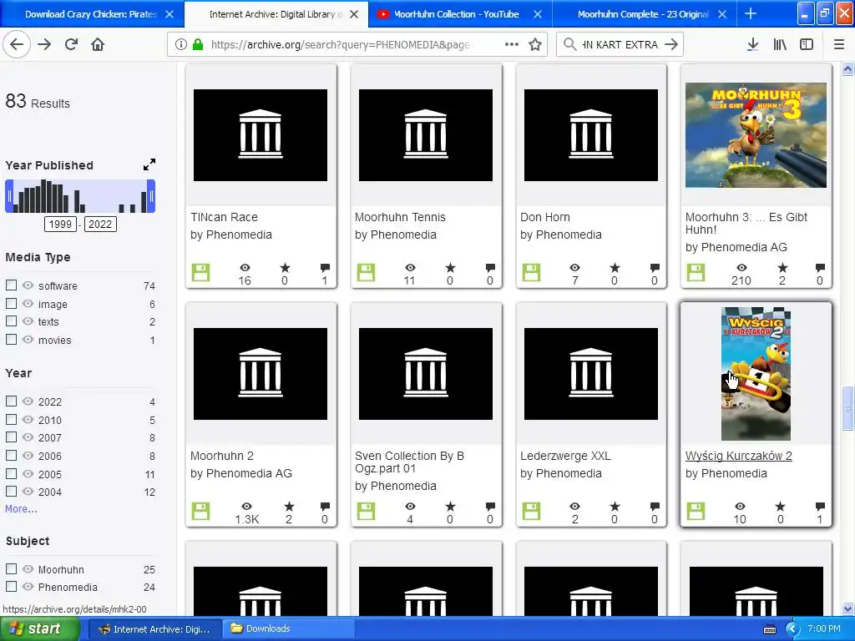
Task: Open the Library bookmarks icon
Action: point(780,45)
